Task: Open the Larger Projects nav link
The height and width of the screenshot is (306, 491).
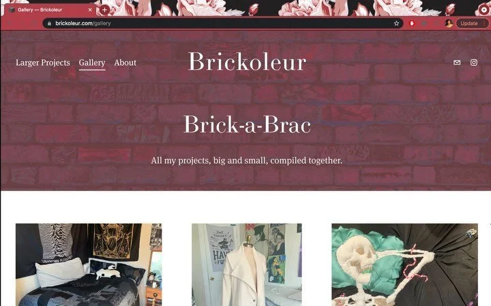Action: tap(43, 63)
